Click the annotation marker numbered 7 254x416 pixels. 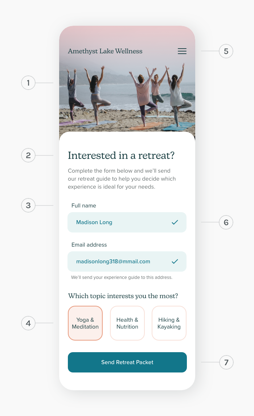point(226,362)
